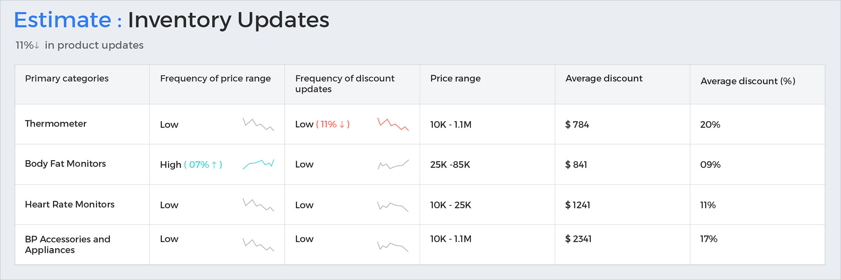Click Heart Rate Monitors price range sparkline

point(258,205)
